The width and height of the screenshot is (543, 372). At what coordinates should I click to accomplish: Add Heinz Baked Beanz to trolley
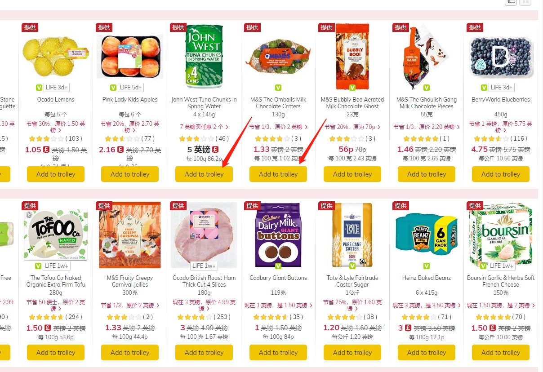[x=427, y=353]
